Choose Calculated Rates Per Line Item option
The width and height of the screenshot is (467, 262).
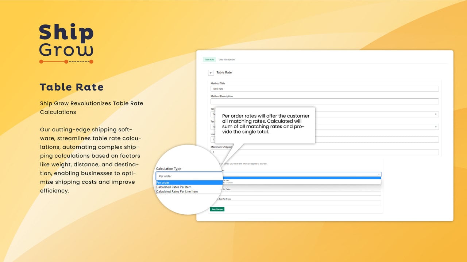pyautogui.click(x=177, y=191)
